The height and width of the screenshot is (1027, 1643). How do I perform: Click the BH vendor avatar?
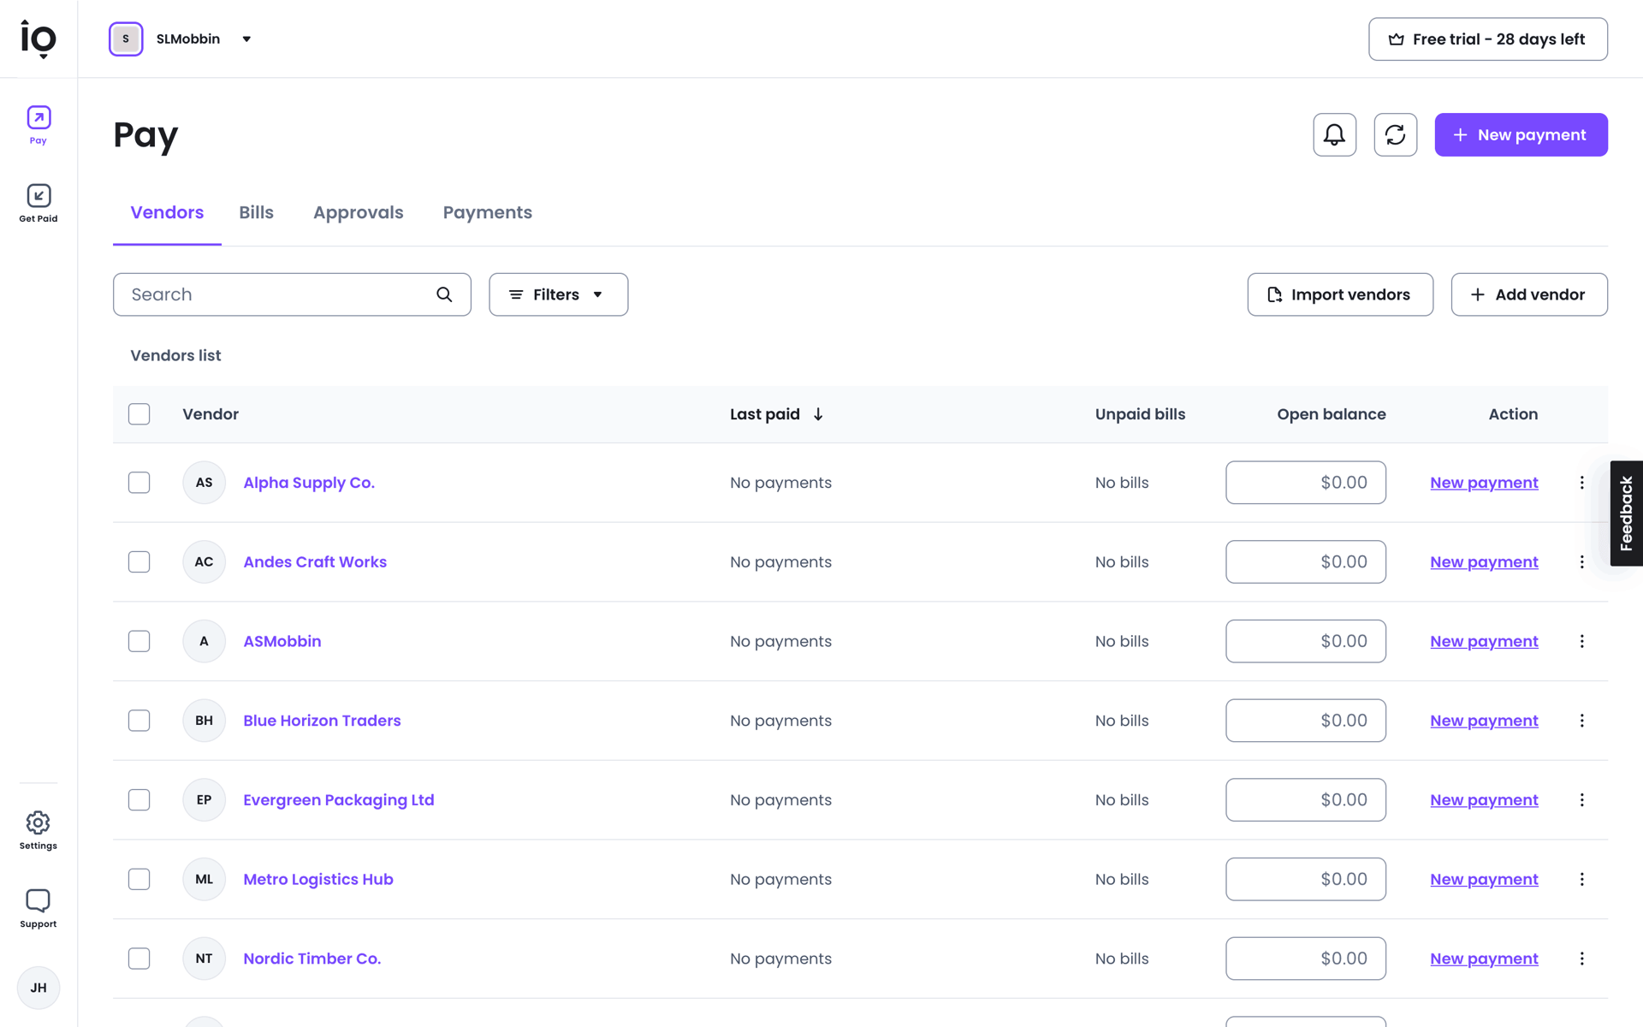(x=204, y=721)
